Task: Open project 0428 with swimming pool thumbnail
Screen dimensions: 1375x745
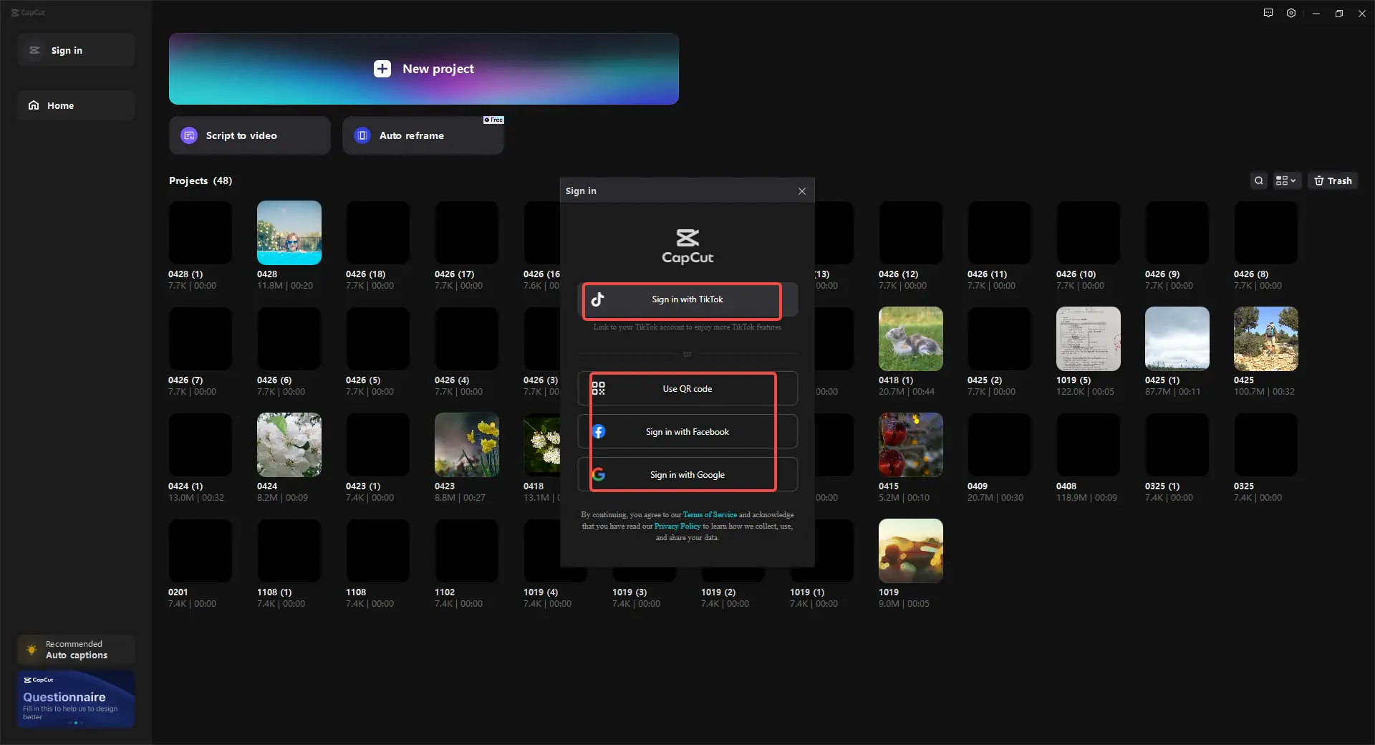Action: click(x=289, y=233)
